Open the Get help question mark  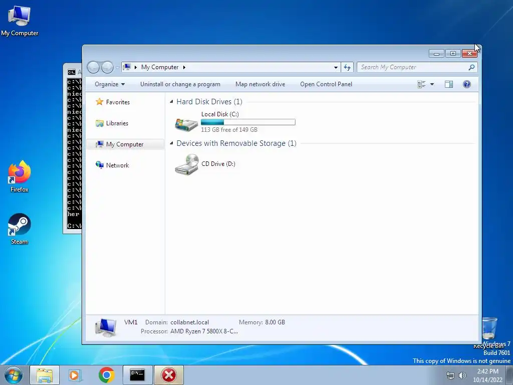(467, 84)
